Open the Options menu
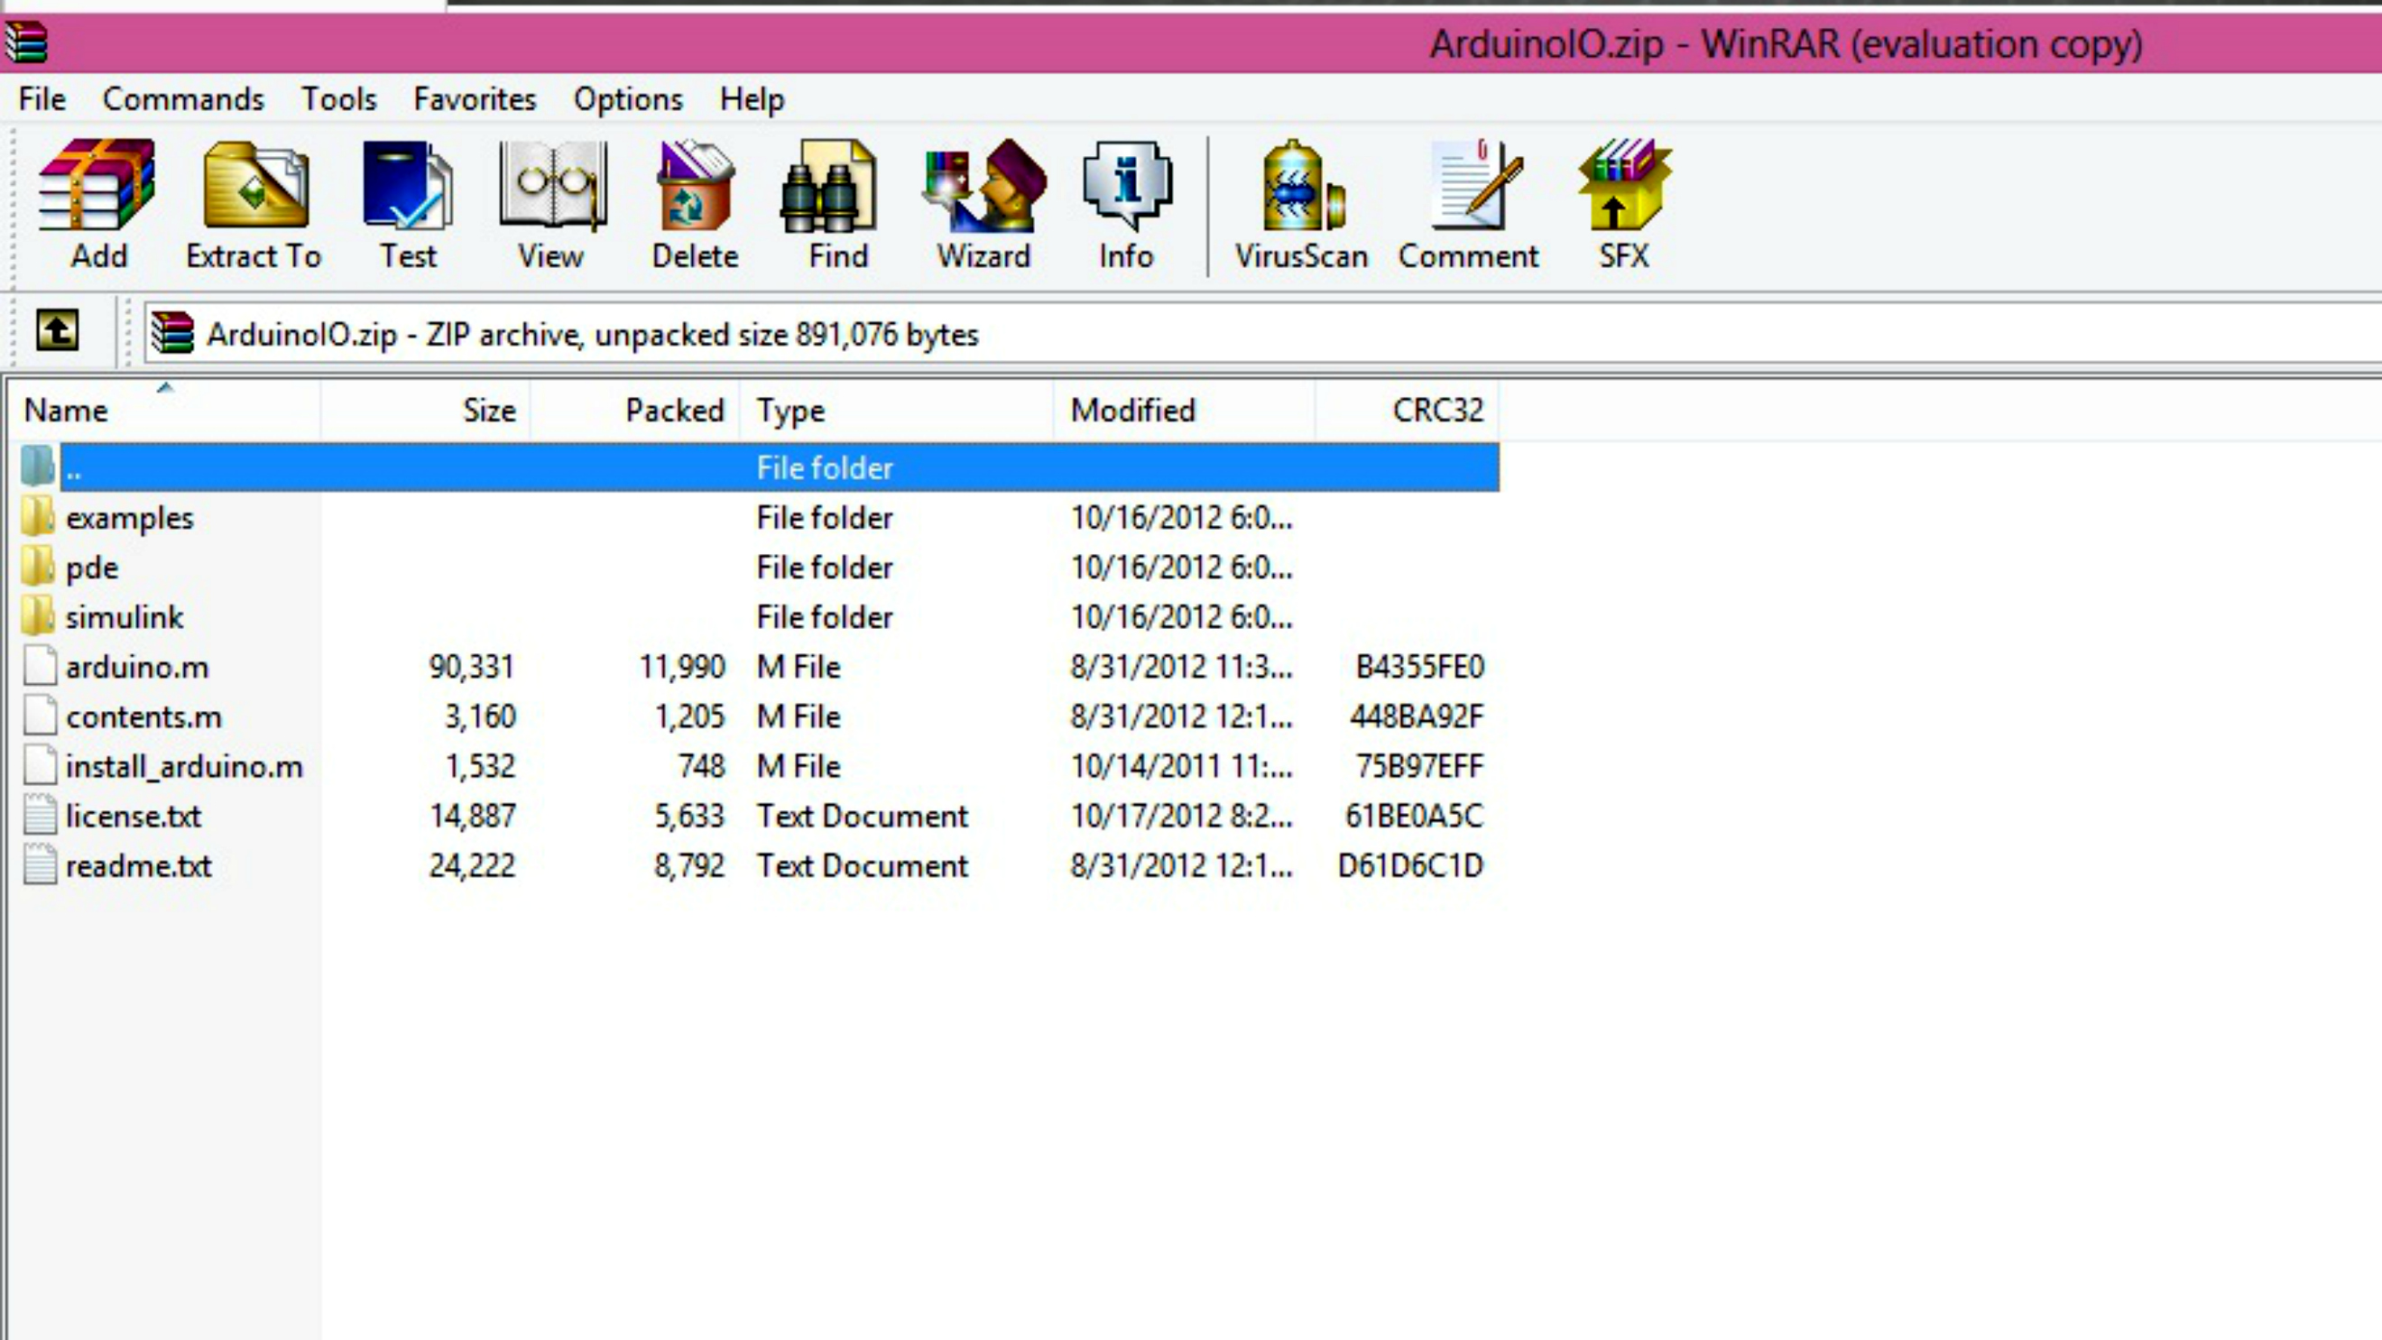2382x1340 pixels. pyautogui.click(x=628, y=99)
